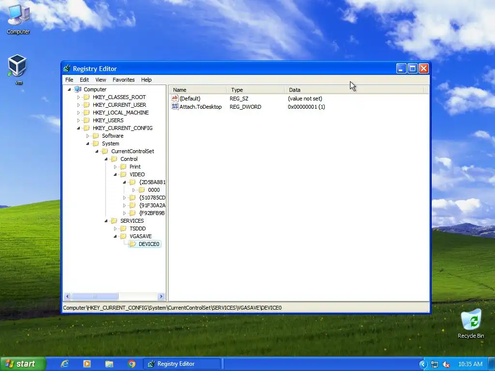Open the Favorites menu
495x371 pixels.
(x=123, y=80)
